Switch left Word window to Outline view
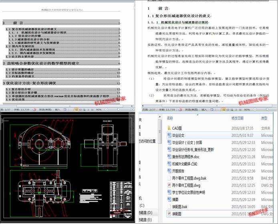 point(88,110)
